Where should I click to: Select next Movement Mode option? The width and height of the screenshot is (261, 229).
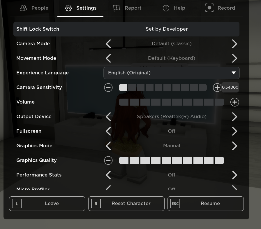click(234, 58)
